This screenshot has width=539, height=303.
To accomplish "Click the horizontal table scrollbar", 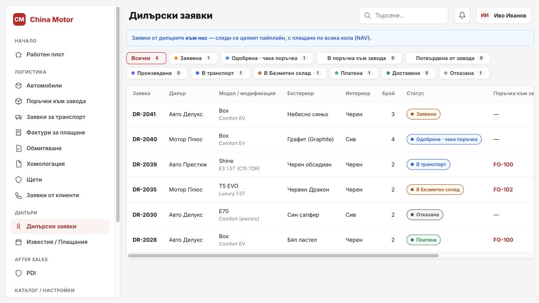I will pos(283,255).
